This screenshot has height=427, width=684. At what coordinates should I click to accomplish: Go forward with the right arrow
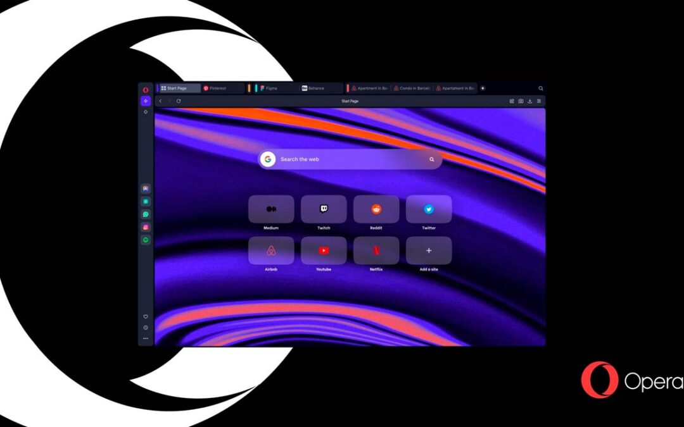(169, 101)
